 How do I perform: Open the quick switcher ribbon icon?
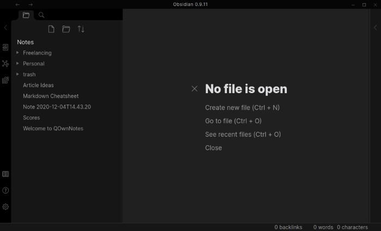coord(5,47)
